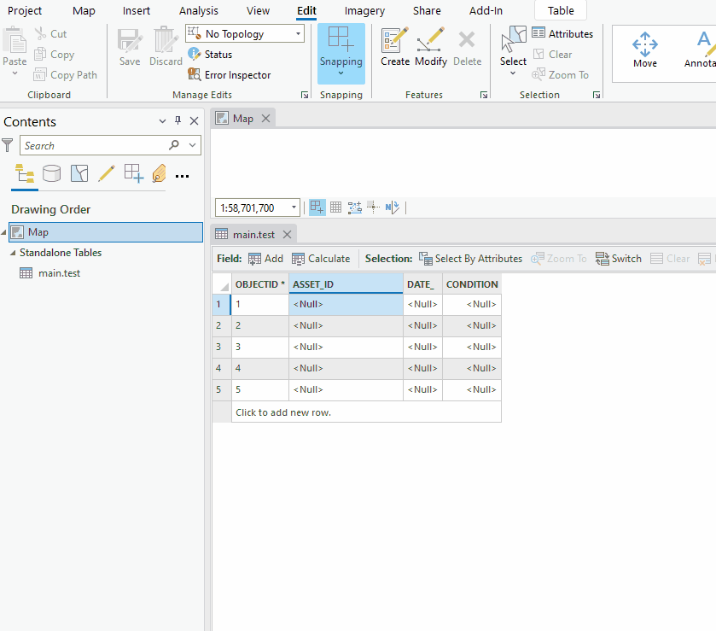Click the Contents search field
The image size is (716, 631).
click(x=95, y=145)
